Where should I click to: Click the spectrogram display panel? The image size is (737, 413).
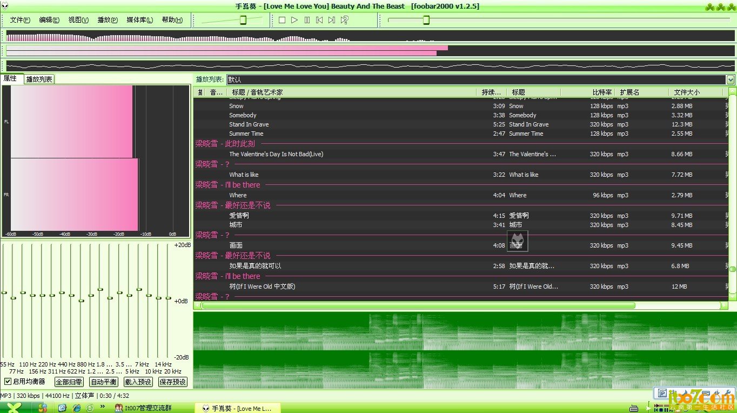465,350
